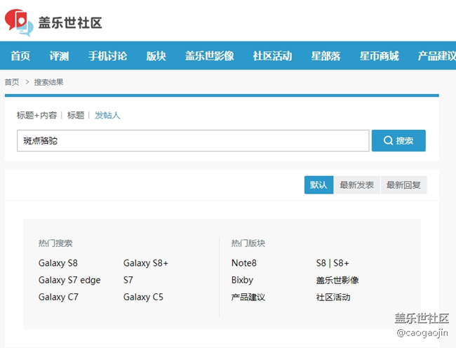Image resolution: width=456 pixels, height=348 pixels.
Task: Click the 盖乐世社区 logo icon
Action: (19, 21)
